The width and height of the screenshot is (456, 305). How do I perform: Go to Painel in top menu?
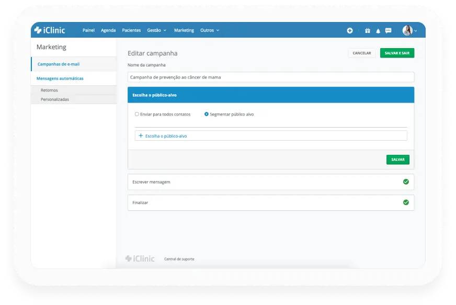(88, 30)
